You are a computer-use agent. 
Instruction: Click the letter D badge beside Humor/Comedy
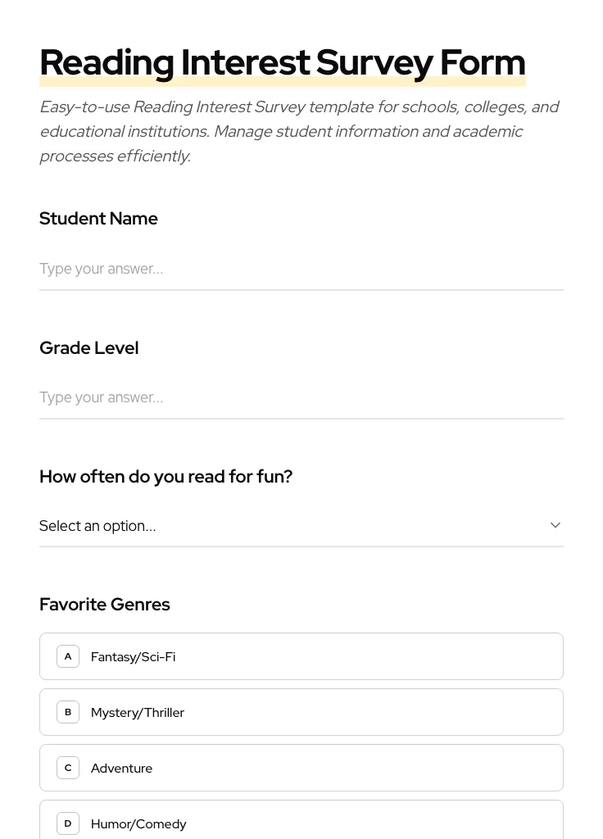[x=68, y=823]
